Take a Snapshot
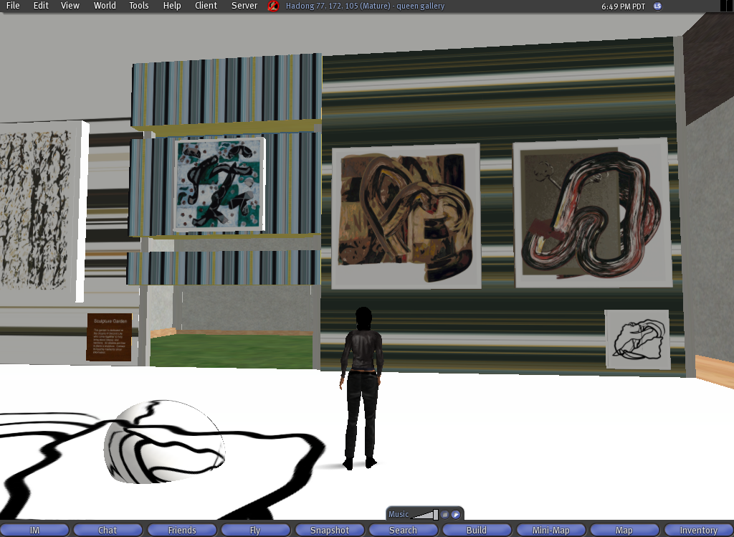734x537 pixels. coord(330,530)
